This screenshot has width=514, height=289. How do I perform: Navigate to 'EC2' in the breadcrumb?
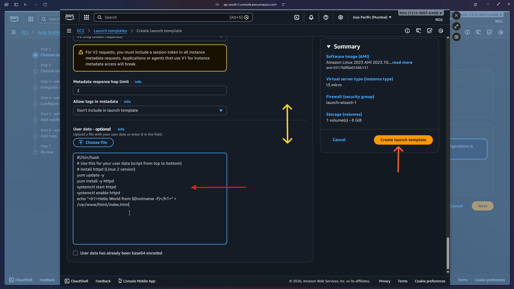click(80, 31)
